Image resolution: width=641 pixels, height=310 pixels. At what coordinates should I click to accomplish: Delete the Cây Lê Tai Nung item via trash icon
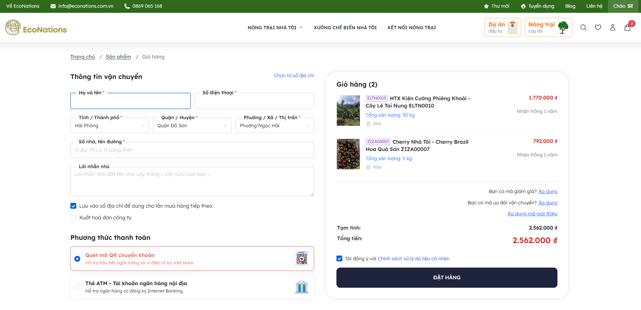tap(368, 124)
